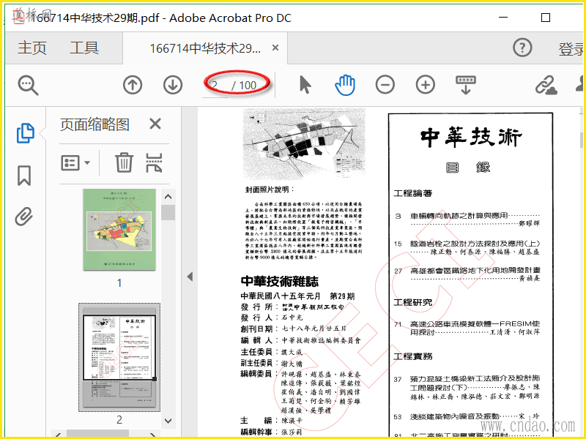586x439 pixels.
Task: Open the page extraction scissors tool
Action: pos(154,162)
